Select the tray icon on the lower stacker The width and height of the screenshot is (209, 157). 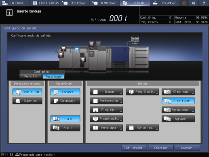[83, 59]
